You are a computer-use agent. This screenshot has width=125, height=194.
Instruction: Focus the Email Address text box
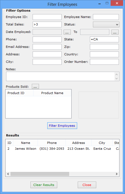click(x=47, y=47)
